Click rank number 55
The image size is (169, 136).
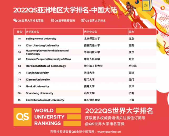(x=19, y=52)
